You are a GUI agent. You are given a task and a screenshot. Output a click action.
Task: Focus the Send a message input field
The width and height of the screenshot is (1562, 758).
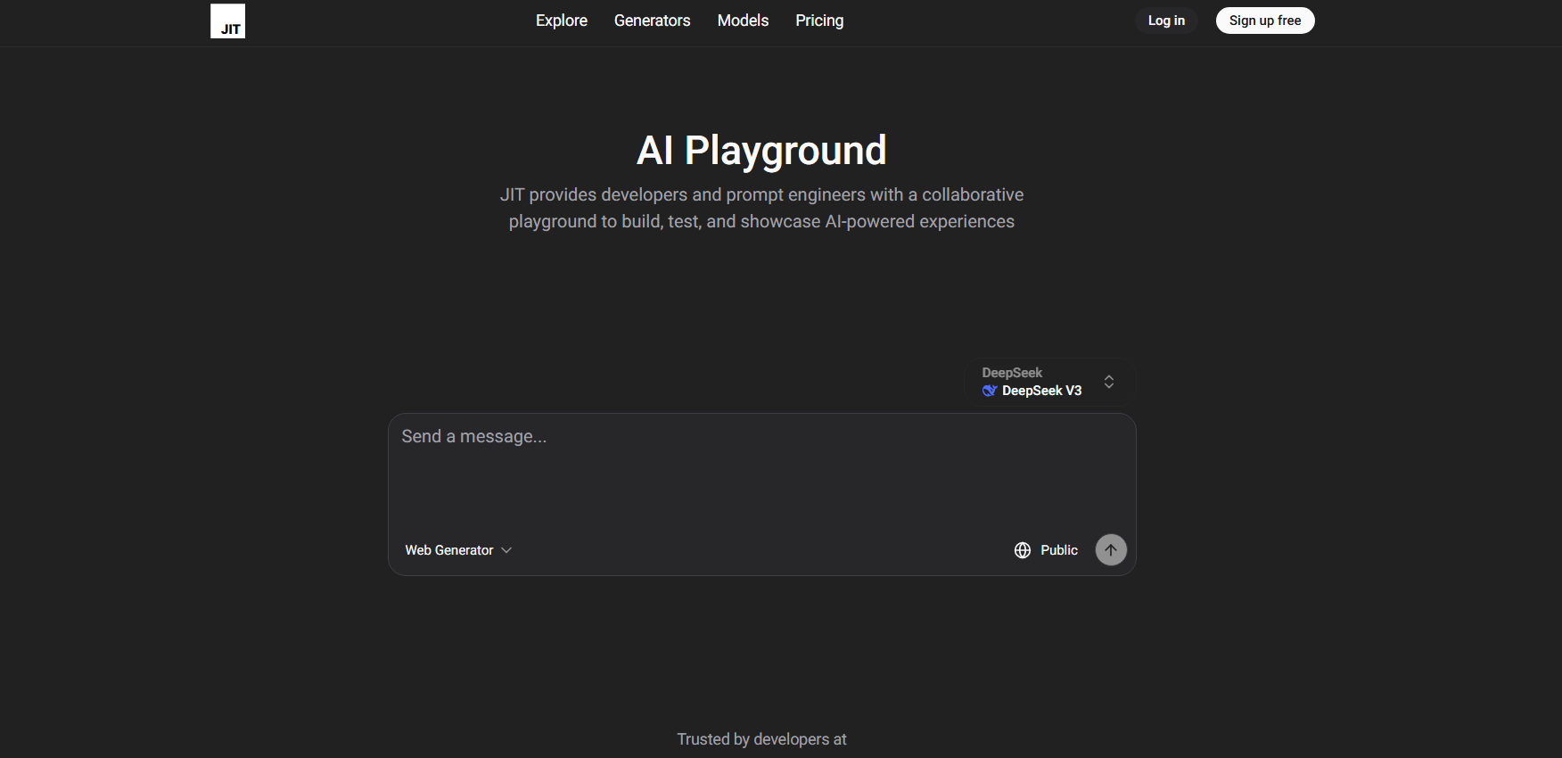(761, 473)
